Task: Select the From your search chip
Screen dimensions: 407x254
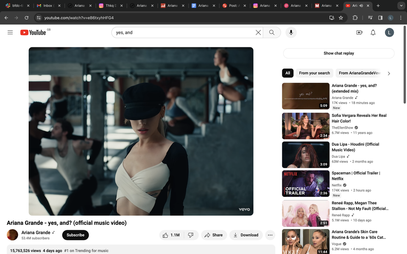Action: click(314, 73)
